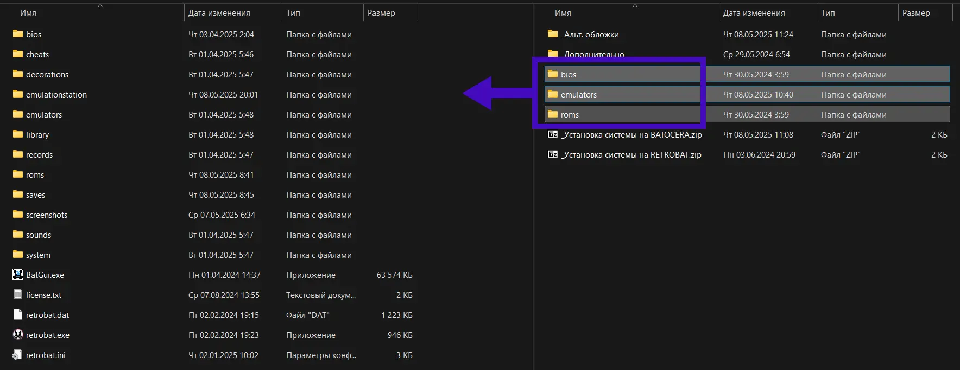Click the records folder icon

tap(18, 154)
